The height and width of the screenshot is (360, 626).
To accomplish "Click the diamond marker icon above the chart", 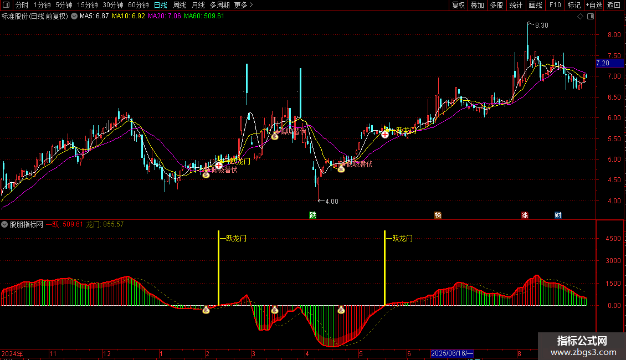I will click(x=581, y=17).
